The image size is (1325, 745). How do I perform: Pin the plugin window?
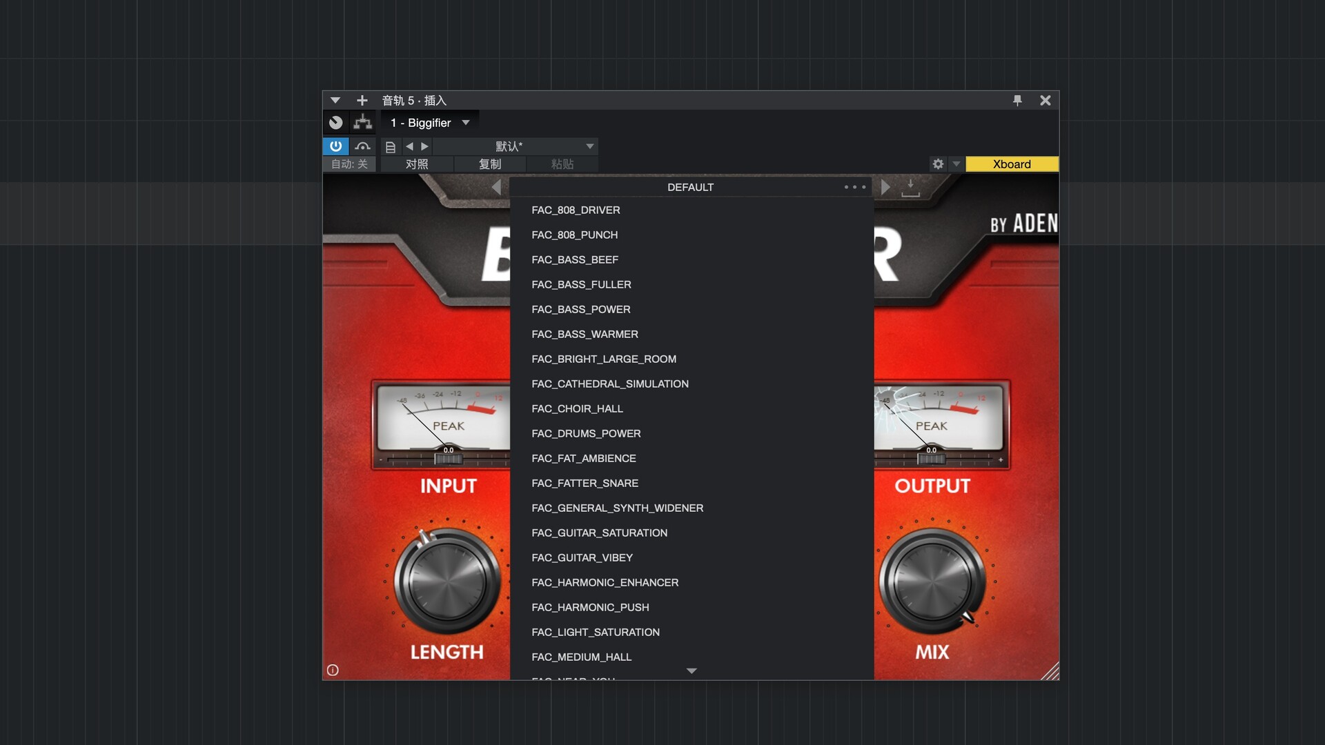coord(1017,101)
